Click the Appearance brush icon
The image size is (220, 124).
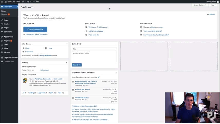(2, 37)
